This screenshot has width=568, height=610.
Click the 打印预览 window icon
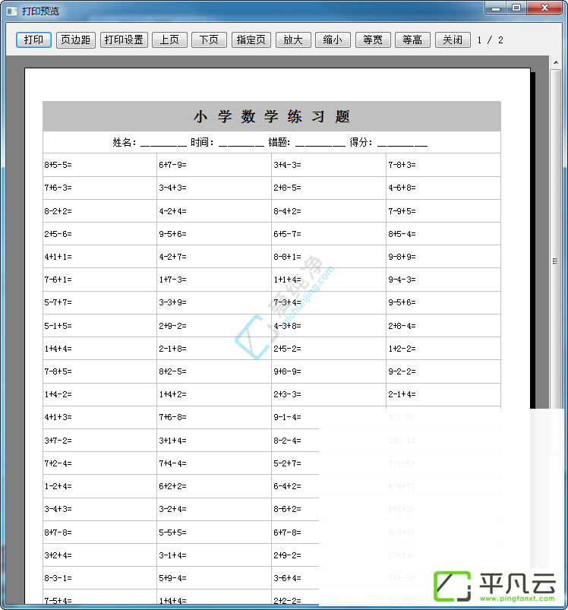pyautogui.click(x=11, y=11)
